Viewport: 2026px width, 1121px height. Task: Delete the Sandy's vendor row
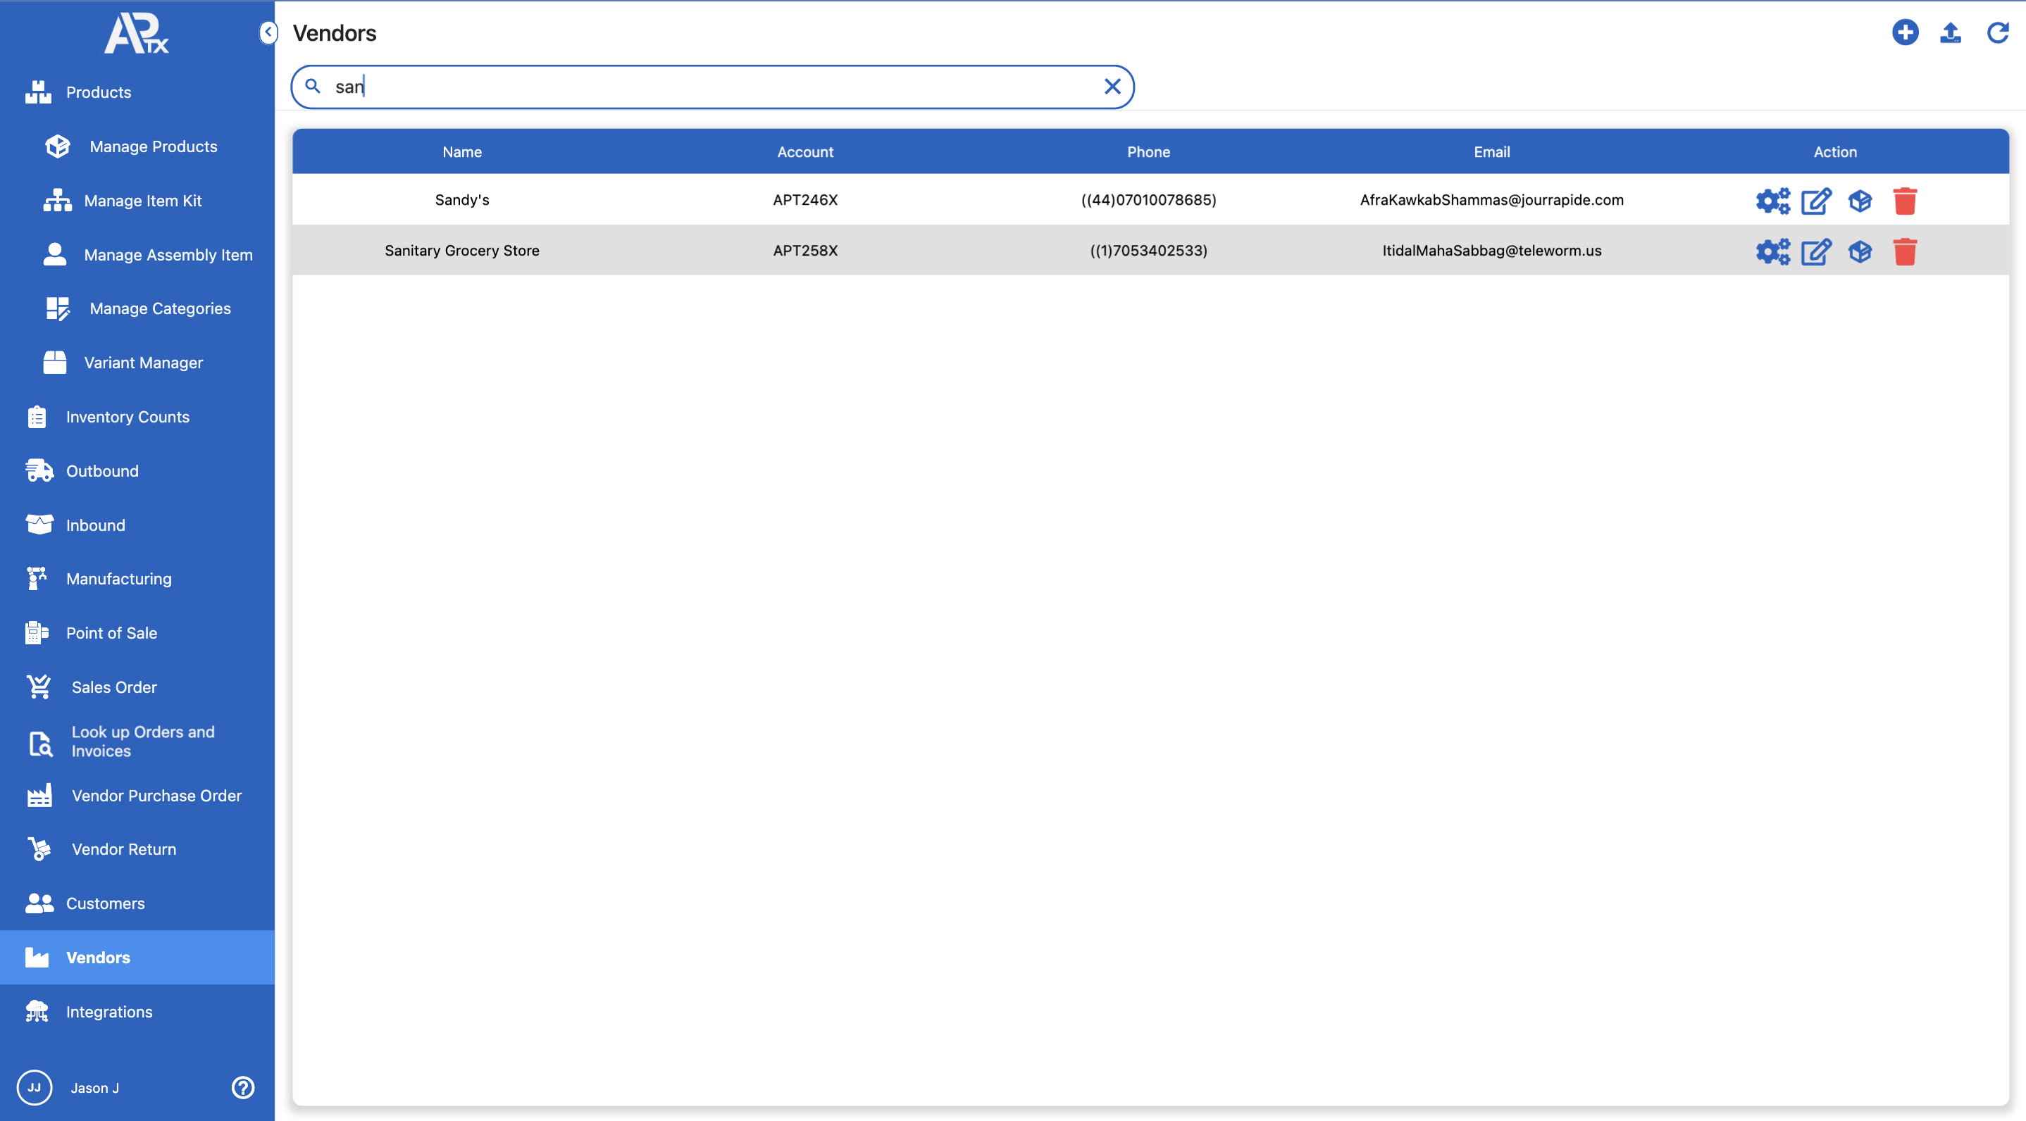click(1904, 201)
